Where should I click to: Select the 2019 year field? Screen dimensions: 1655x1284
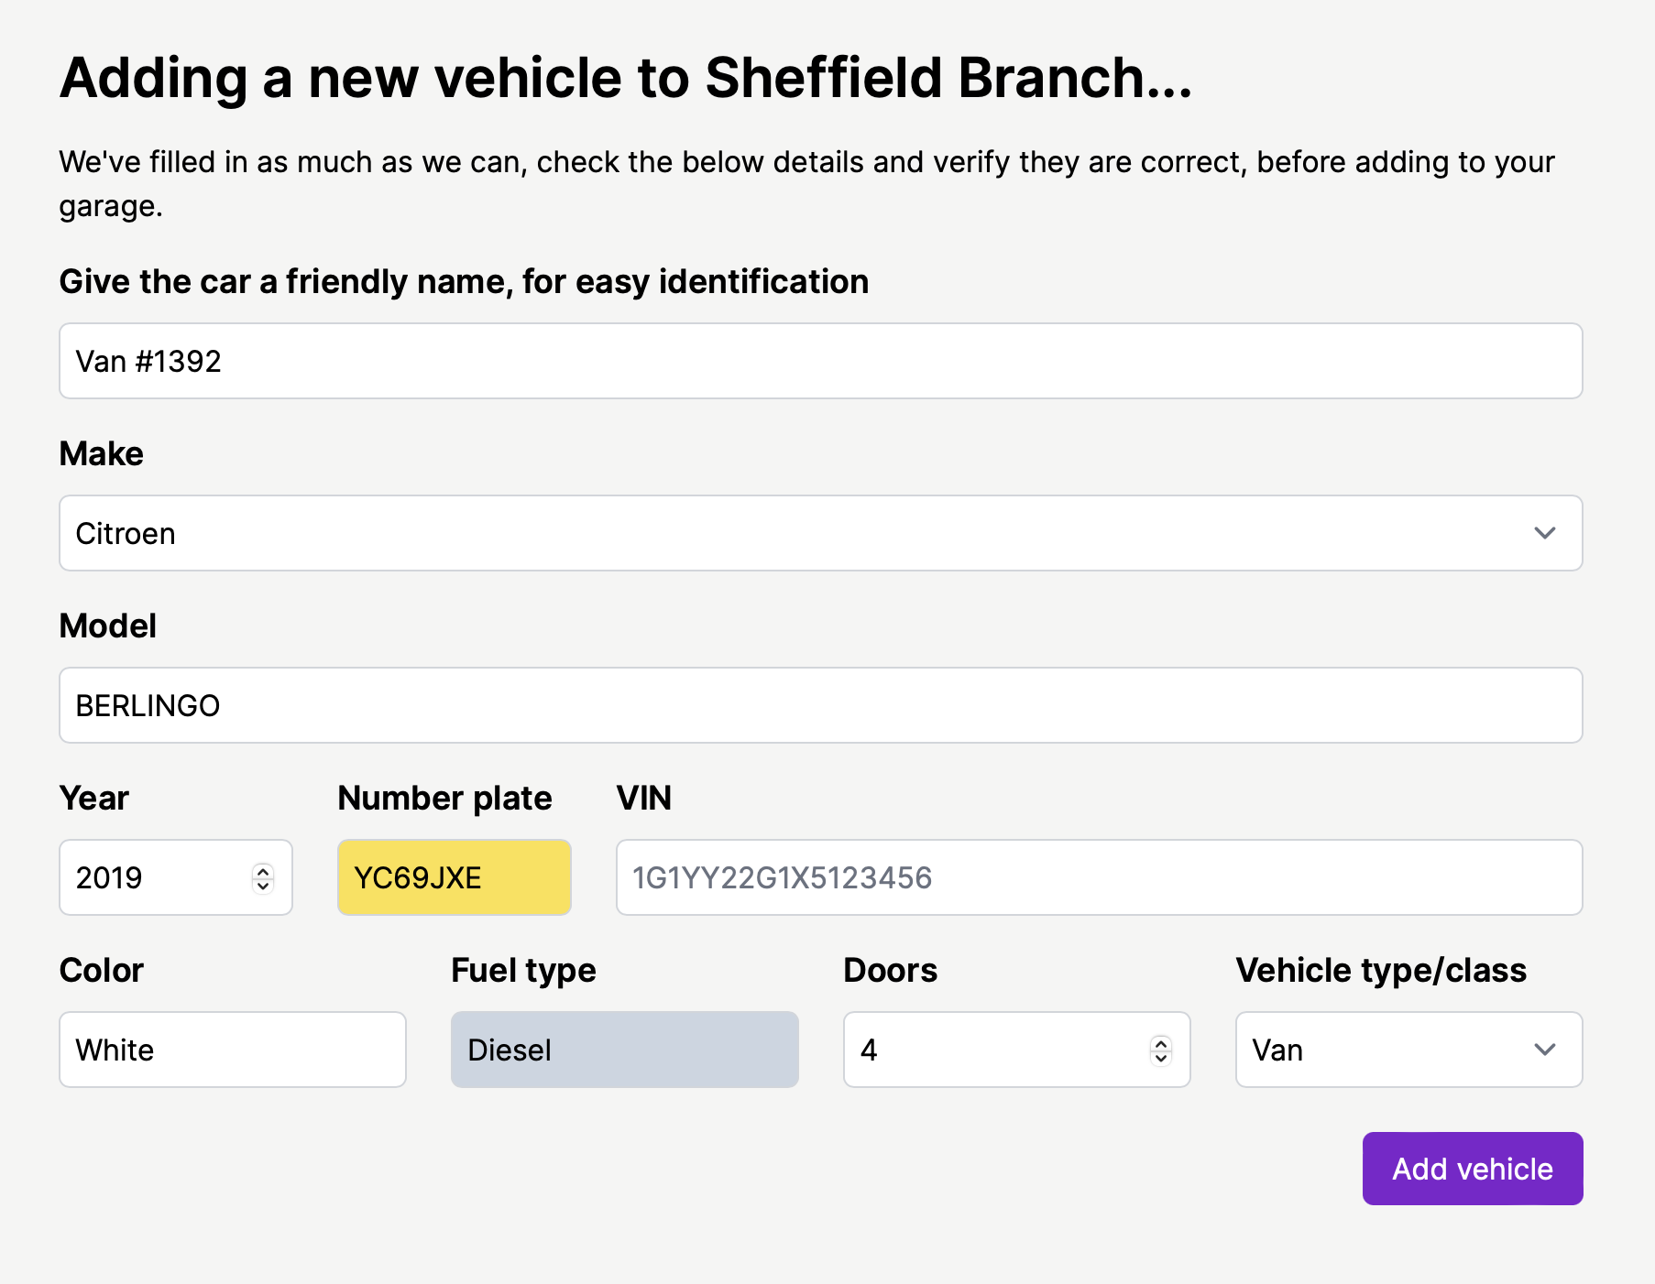pyautogui.click(x=151, y=877)
